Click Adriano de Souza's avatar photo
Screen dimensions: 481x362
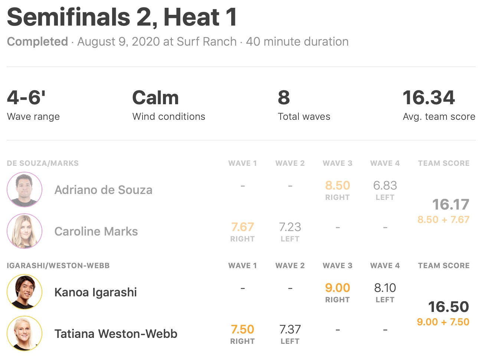[24, 190]
